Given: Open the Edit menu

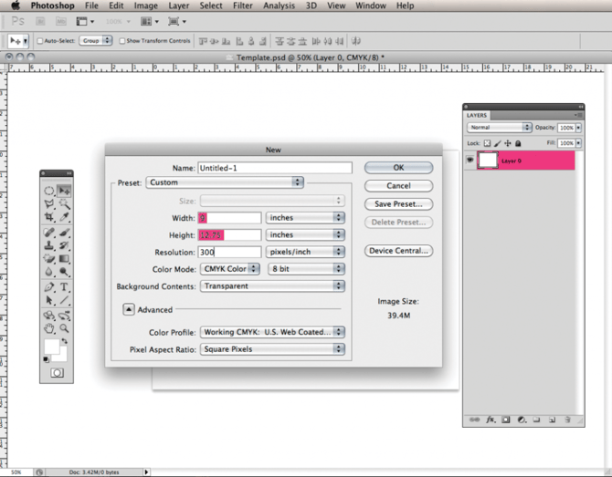Looking at the screenshot, I should pyautogui.click(x=116, y=5).
